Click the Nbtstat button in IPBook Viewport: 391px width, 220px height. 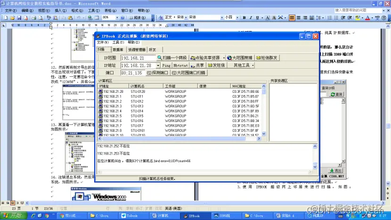pos(180,65)
